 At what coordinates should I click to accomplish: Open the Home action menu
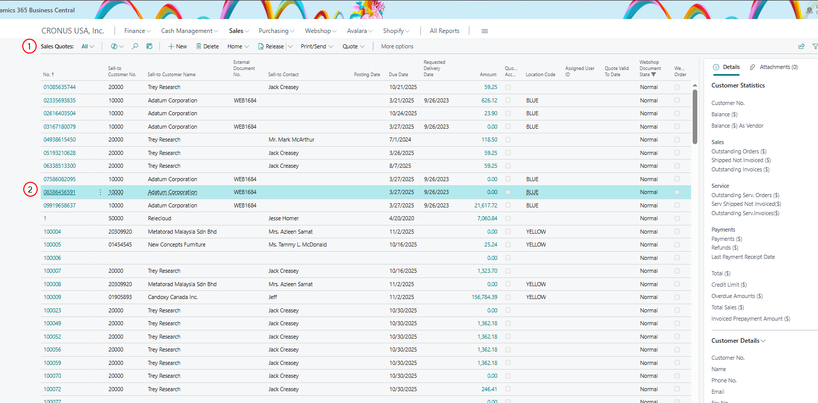pyautogui.click(x=238, y=46)
